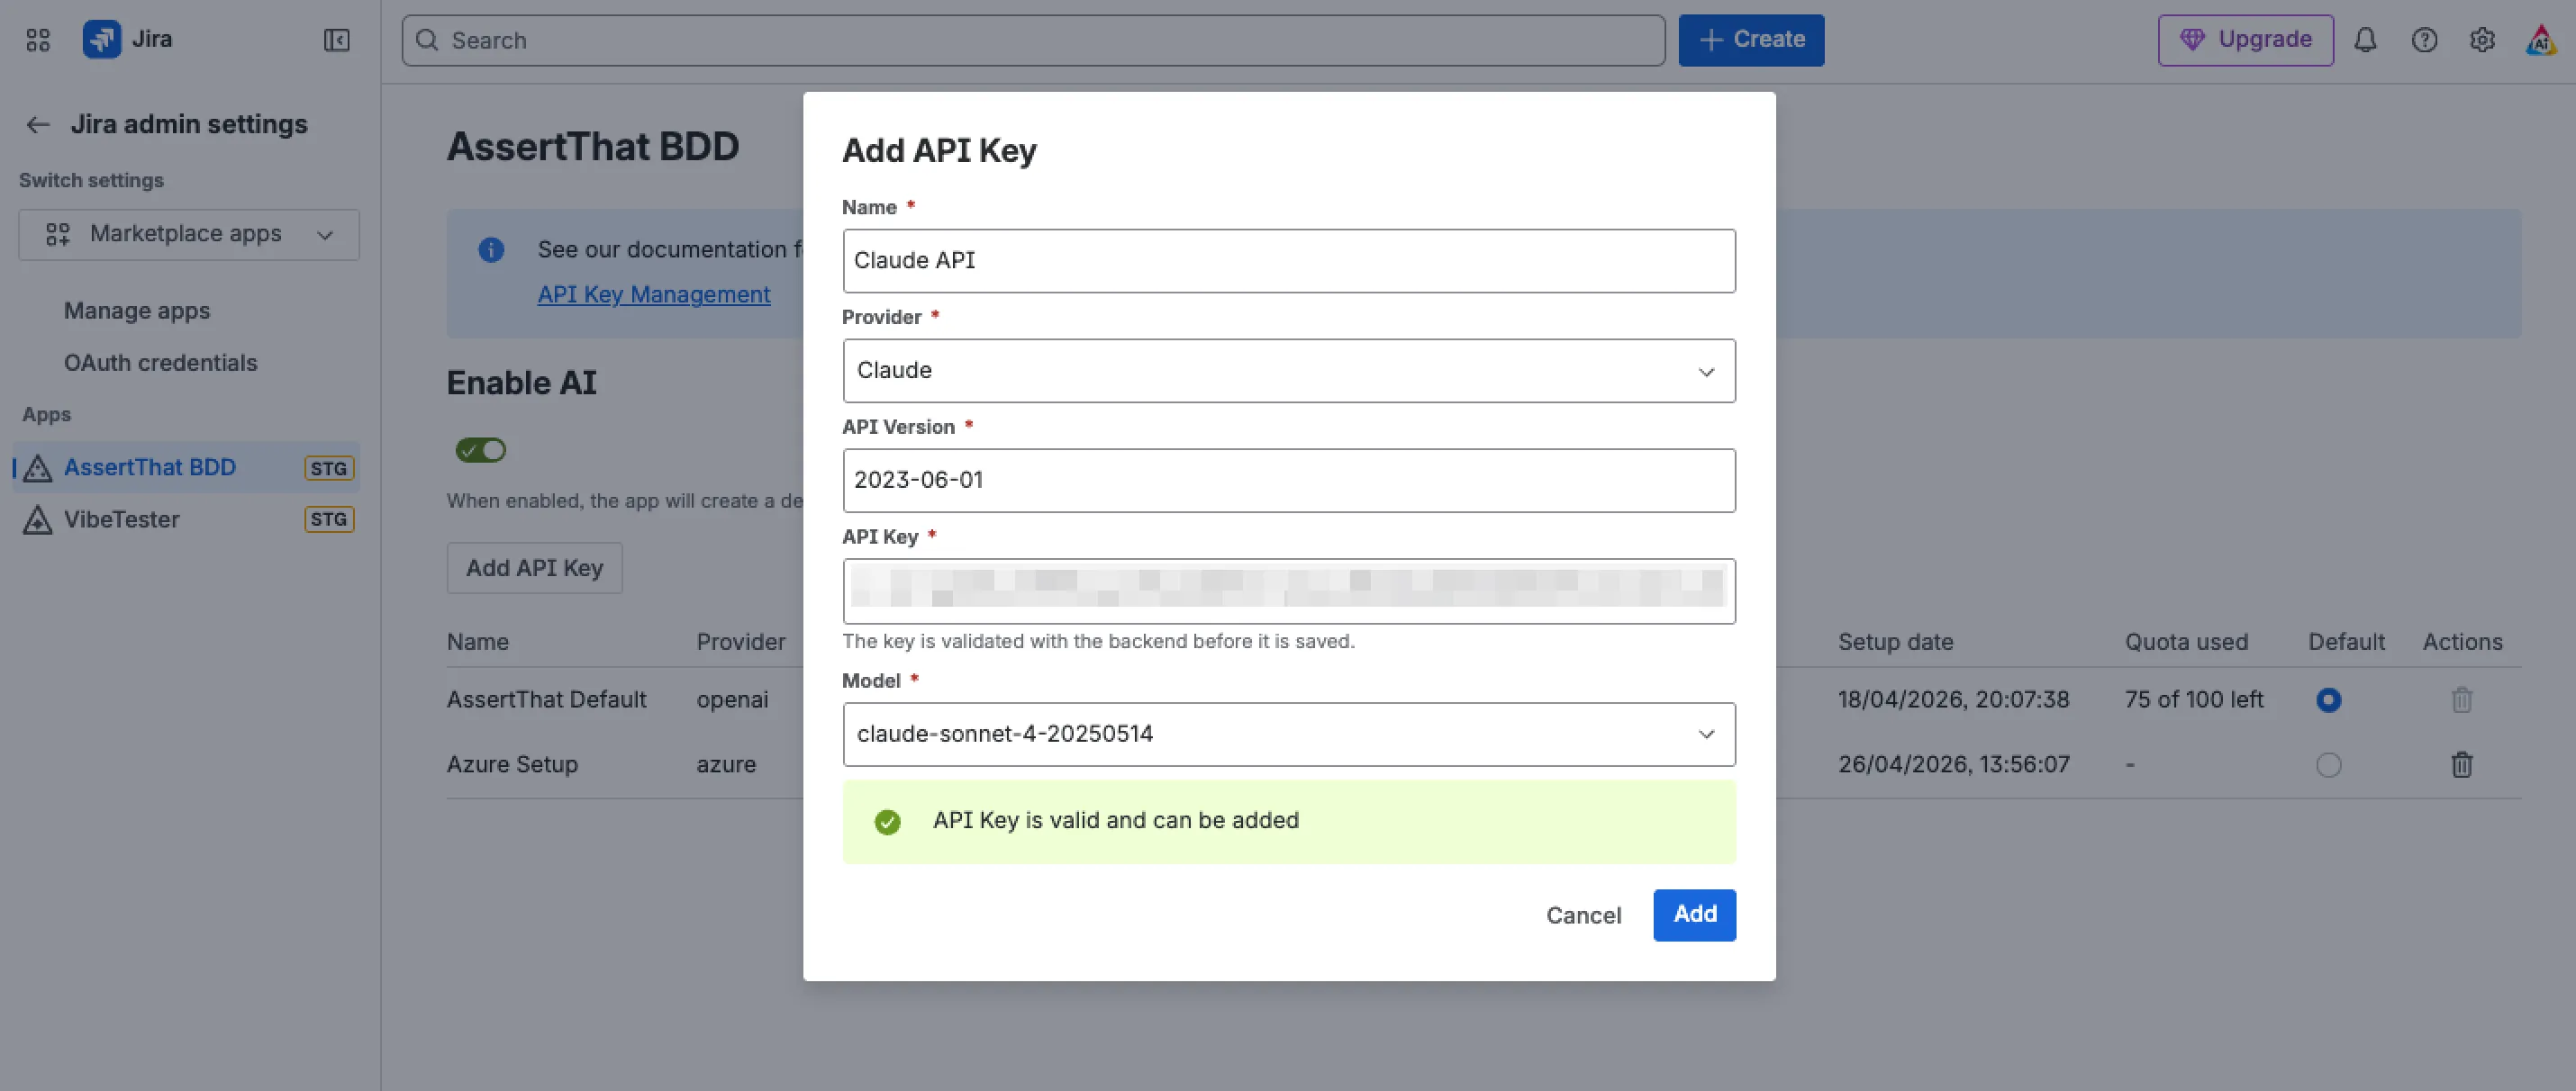Click the diamond icon on Upgrade

click(2192, 40)
